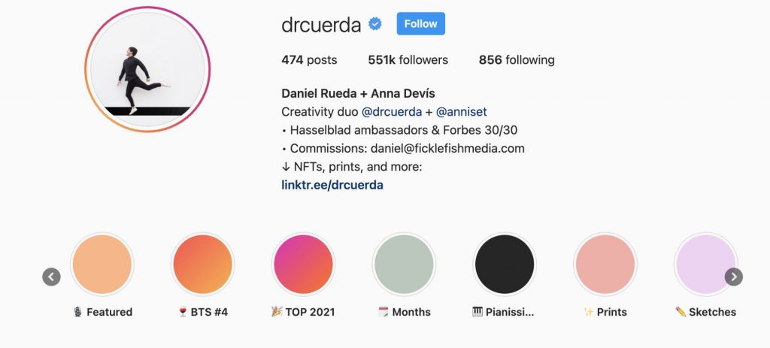The image size is (770, 348).
Task: Open the Sketches highlight circle
Action: (x=705, y=265)
